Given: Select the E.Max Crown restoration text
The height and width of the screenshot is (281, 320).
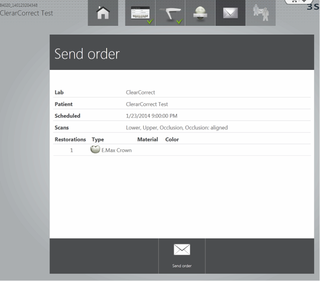Looking at the screenshot, I should [117, 150].
